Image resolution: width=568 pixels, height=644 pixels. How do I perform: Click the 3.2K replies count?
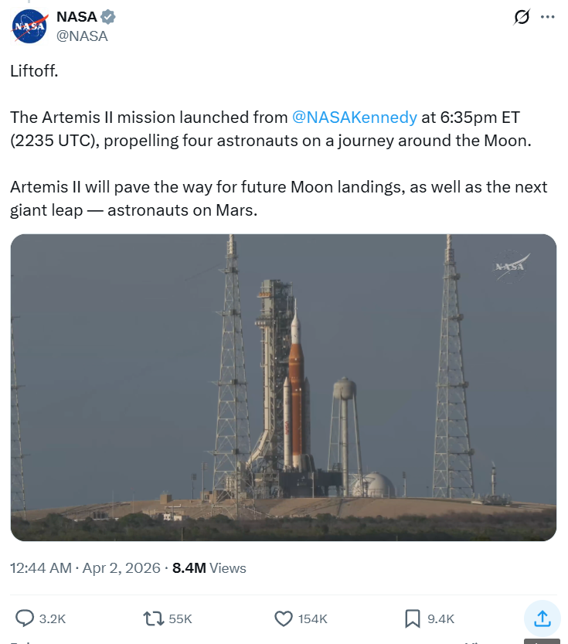click(x=53, y=618)
